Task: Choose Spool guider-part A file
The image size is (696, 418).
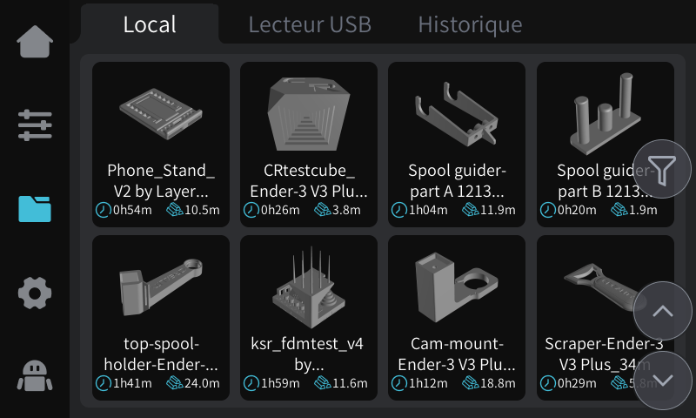Action: pos(457,113)
